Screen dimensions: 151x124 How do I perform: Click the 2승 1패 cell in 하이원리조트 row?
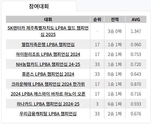point(115,54)
